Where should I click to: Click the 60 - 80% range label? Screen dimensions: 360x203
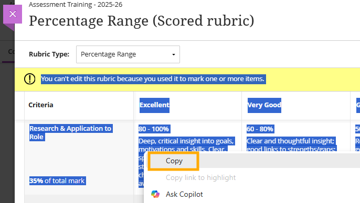pyautogui.click(x=260, y=129)
